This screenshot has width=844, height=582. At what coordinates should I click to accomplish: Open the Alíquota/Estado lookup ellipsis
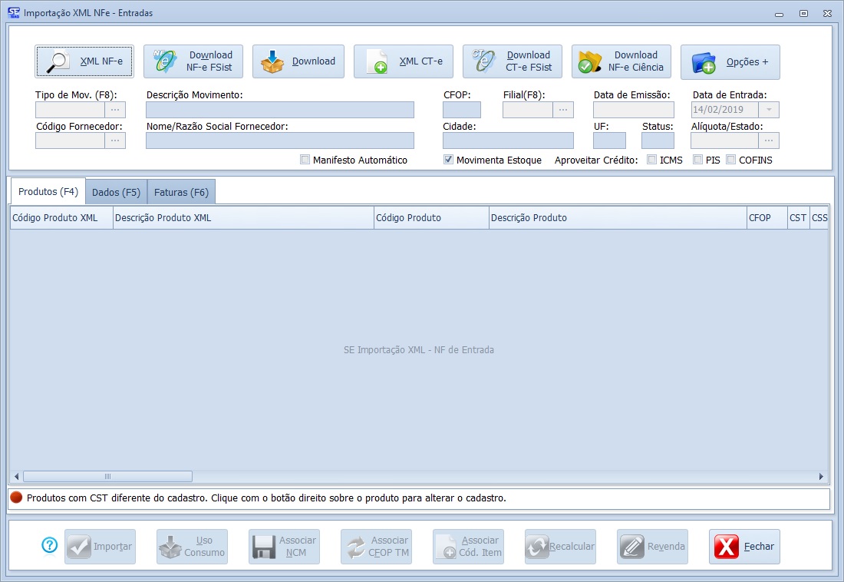769,141
